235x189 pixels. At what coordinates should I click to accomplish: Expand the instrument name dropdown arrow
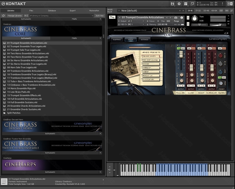click(120, 17)
